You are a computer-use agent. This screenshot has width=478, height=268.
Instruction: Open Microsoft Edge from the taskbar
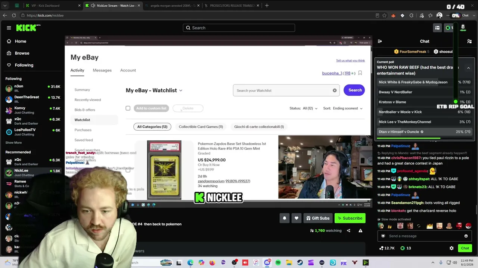(190, 263)
